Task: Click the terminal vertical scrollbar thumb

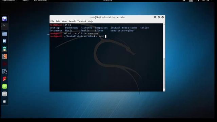Action: (x=164, y=74)
